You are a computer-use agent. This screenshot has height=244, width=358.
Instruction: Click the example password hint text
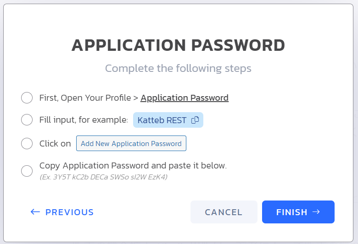coord(103,177)
